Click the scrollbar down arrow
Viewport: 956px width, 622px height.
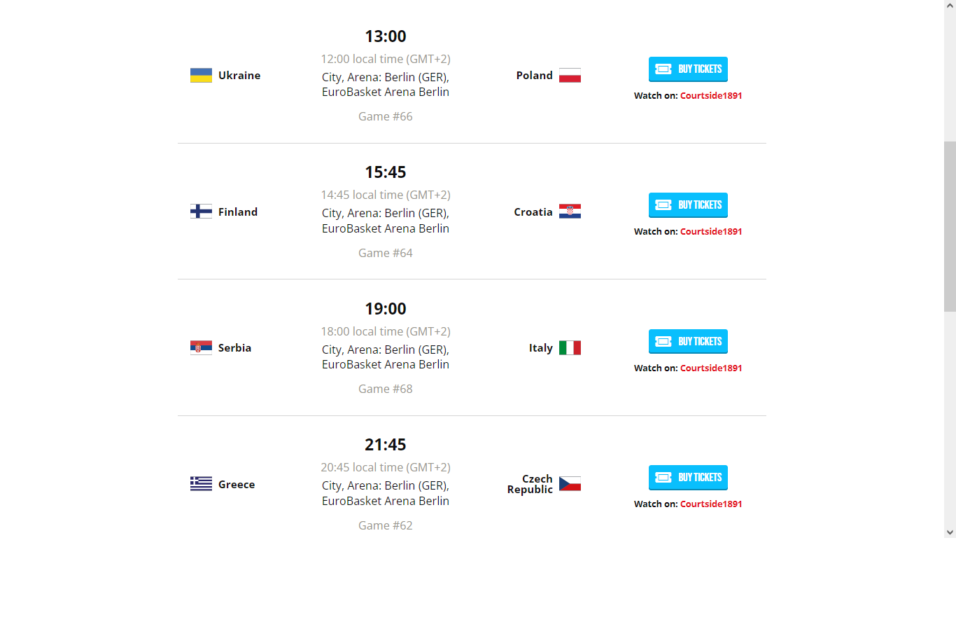point(950,532)
